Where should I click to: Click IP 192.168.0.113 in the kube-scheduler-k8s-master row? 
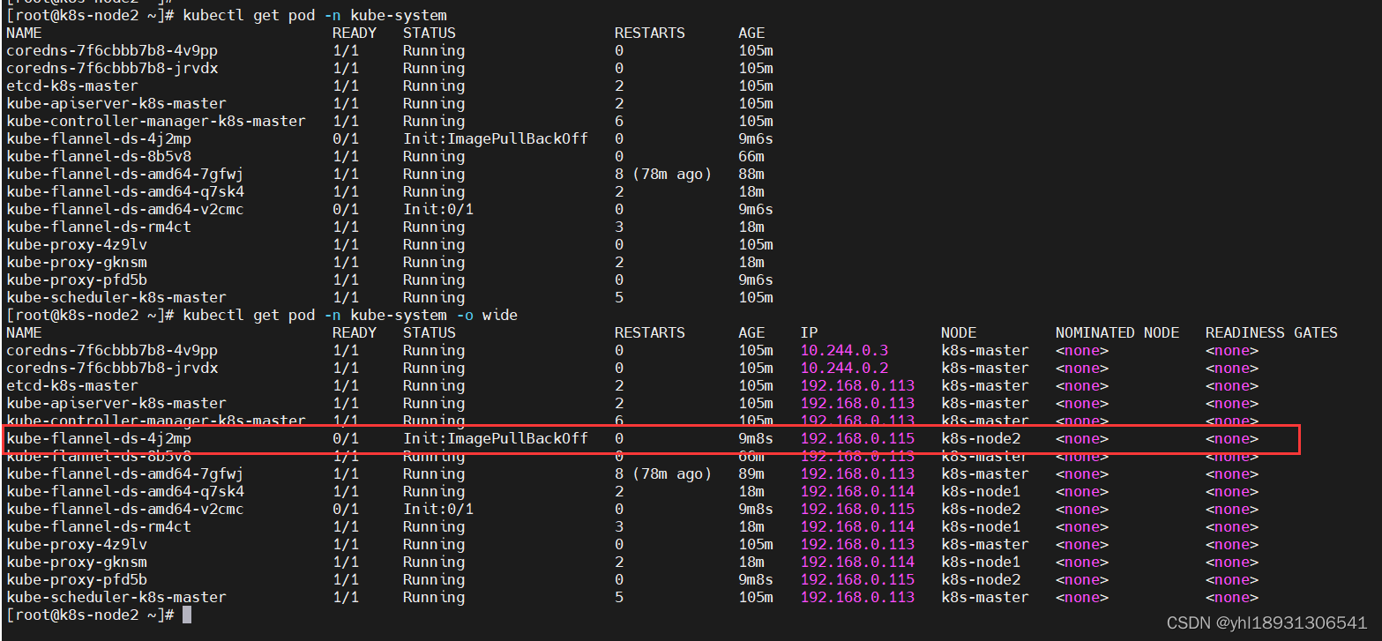point(857,597)
